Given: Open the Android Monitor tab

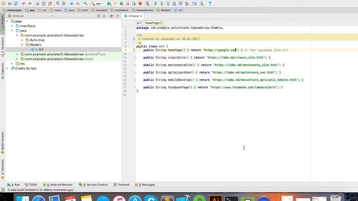Looking at the screenshot, I should pyautogui.click(x=58, y=185).
